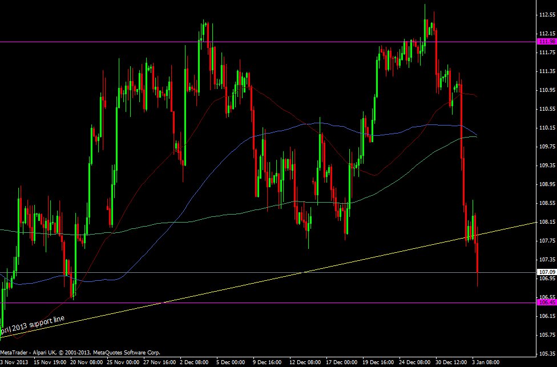Click the 110.15 price scale label
The image size is (557, 367).
546,128
